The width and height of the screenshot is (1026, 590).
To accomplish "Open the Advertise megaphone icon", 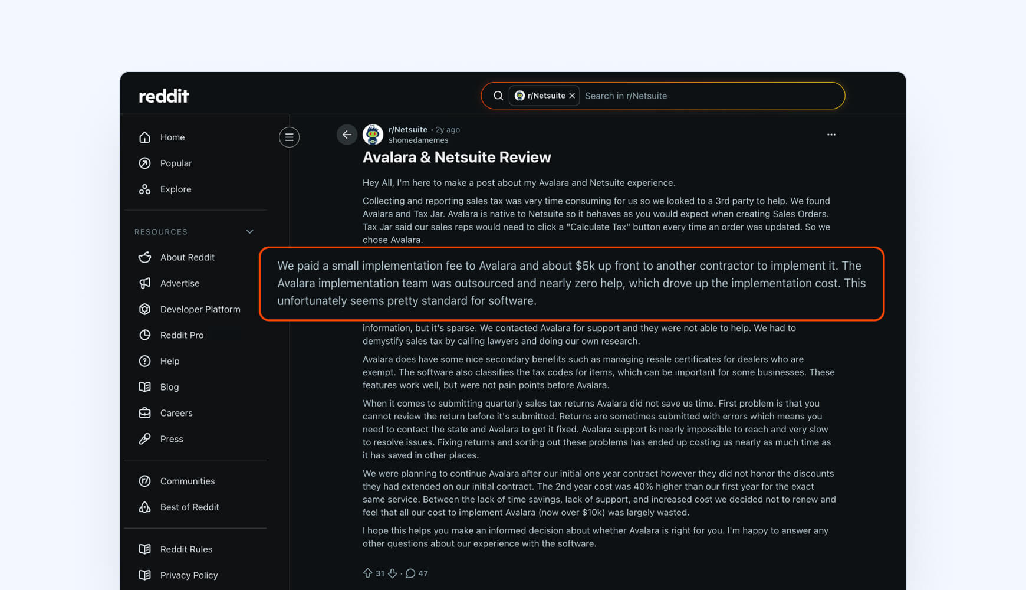I will 144,283.
